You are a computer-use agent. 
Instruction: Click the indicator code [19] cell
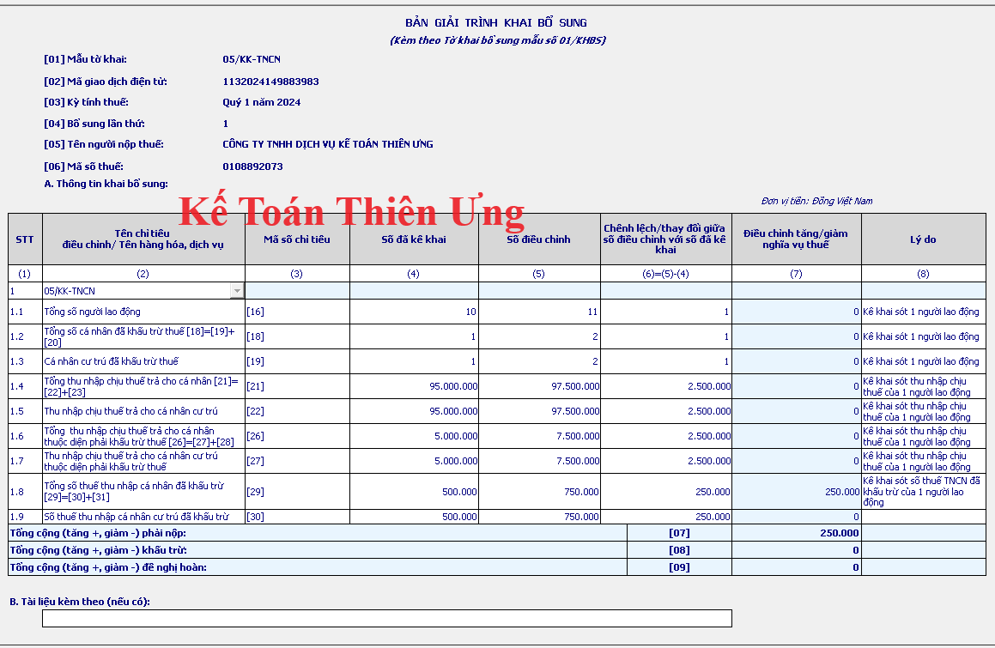tap(297, 361)
